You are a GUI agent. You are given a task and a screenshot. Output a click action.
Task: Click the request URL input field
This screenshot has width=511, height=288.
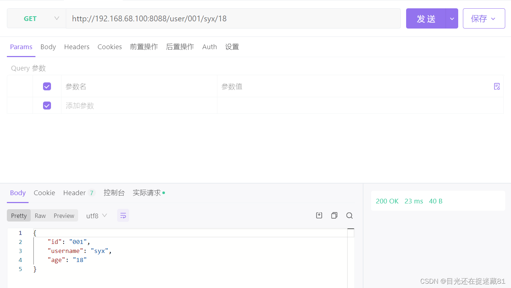point(233,18)
